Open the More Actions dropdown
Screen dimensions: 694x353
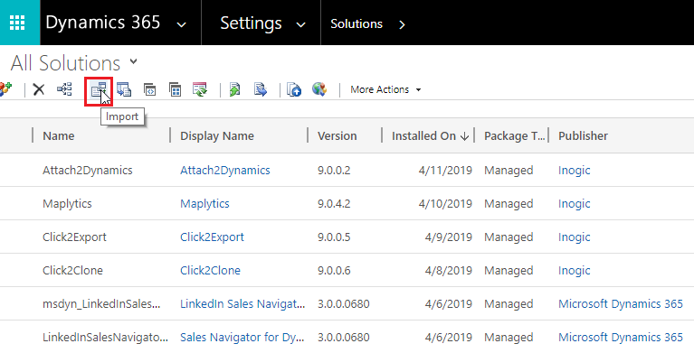pyautogui.click(x=385, y=89)
